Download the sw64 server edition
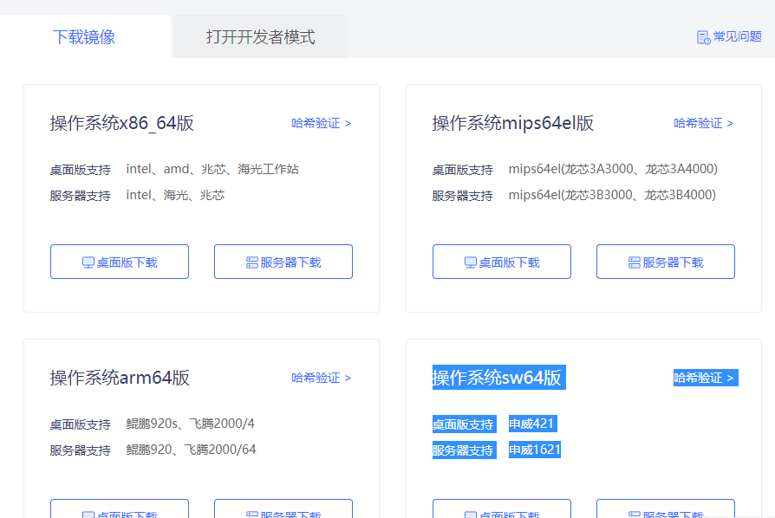The image size is (775, 518). pos(666,509)
